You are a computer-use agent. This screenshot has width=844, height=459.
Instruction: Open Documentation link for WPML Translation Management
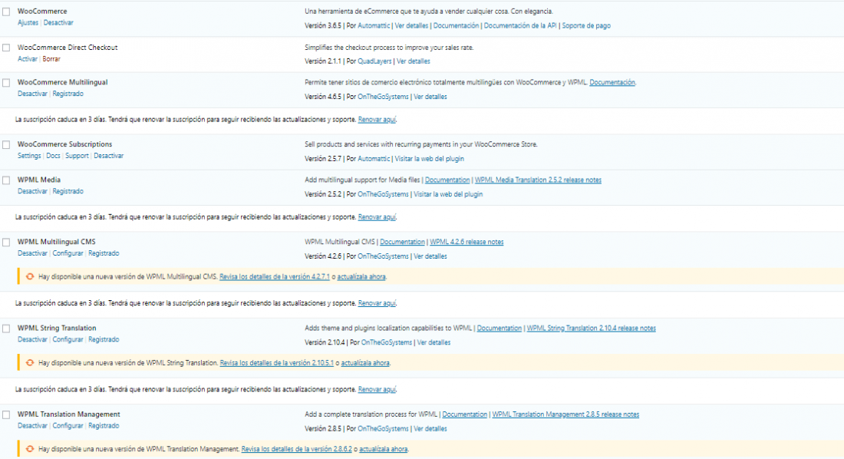(464, 414)
